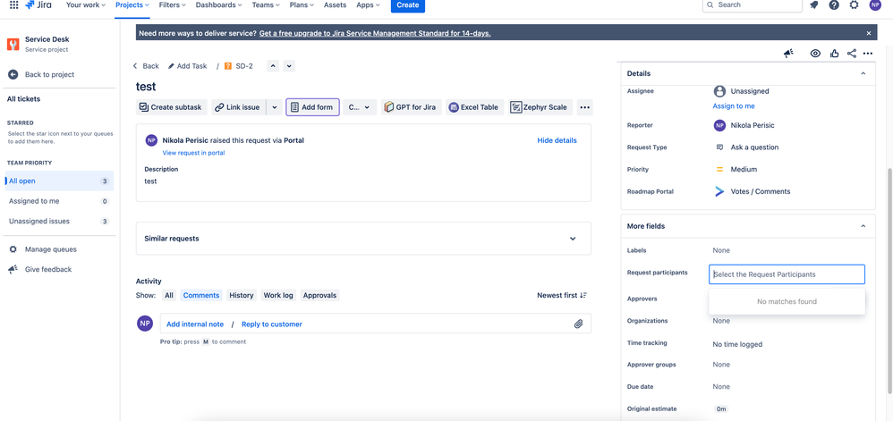Image resolution: width=893 pixels, height=421 pixels.
Task: Open GPT for Jira
Action: [x=412, y=107]
